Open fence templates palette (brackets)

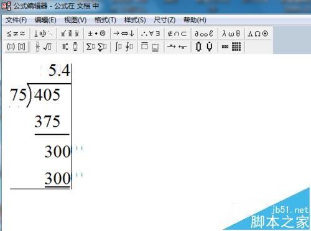[x=16, y=47]
